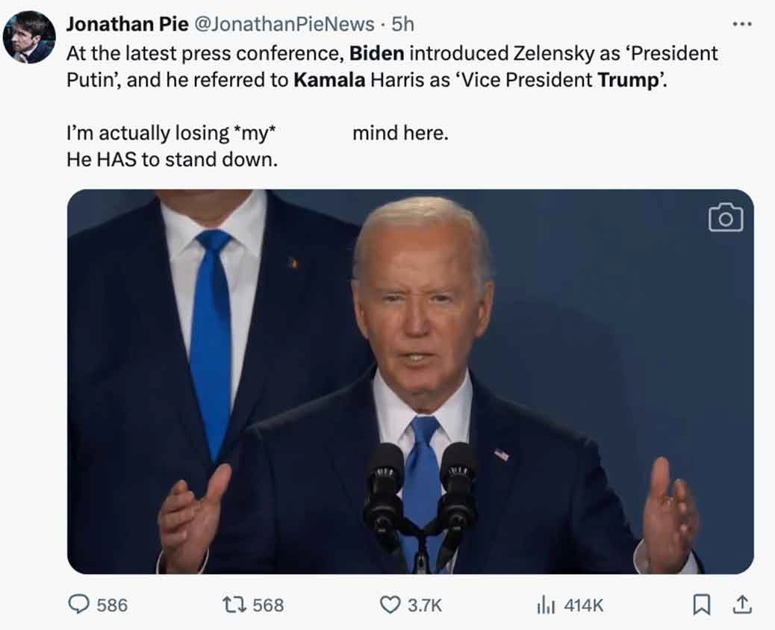Open the @JonathanPieNews handle link
This screenshot has width=775, height=630.
284,24
